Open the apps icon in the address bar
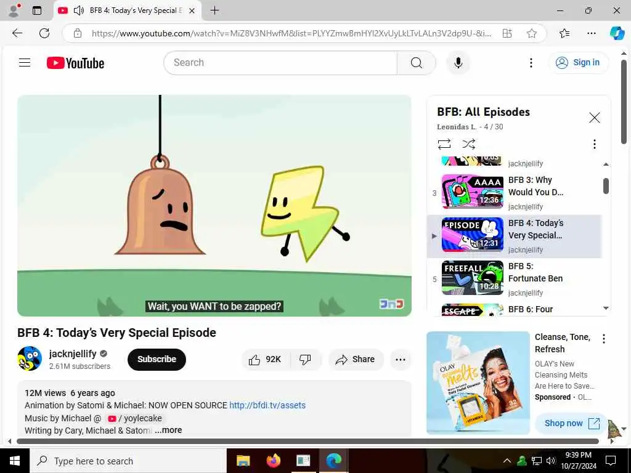The height and width of the screenshot is (473, 631). pyautogui.click(x=507, y=33)
